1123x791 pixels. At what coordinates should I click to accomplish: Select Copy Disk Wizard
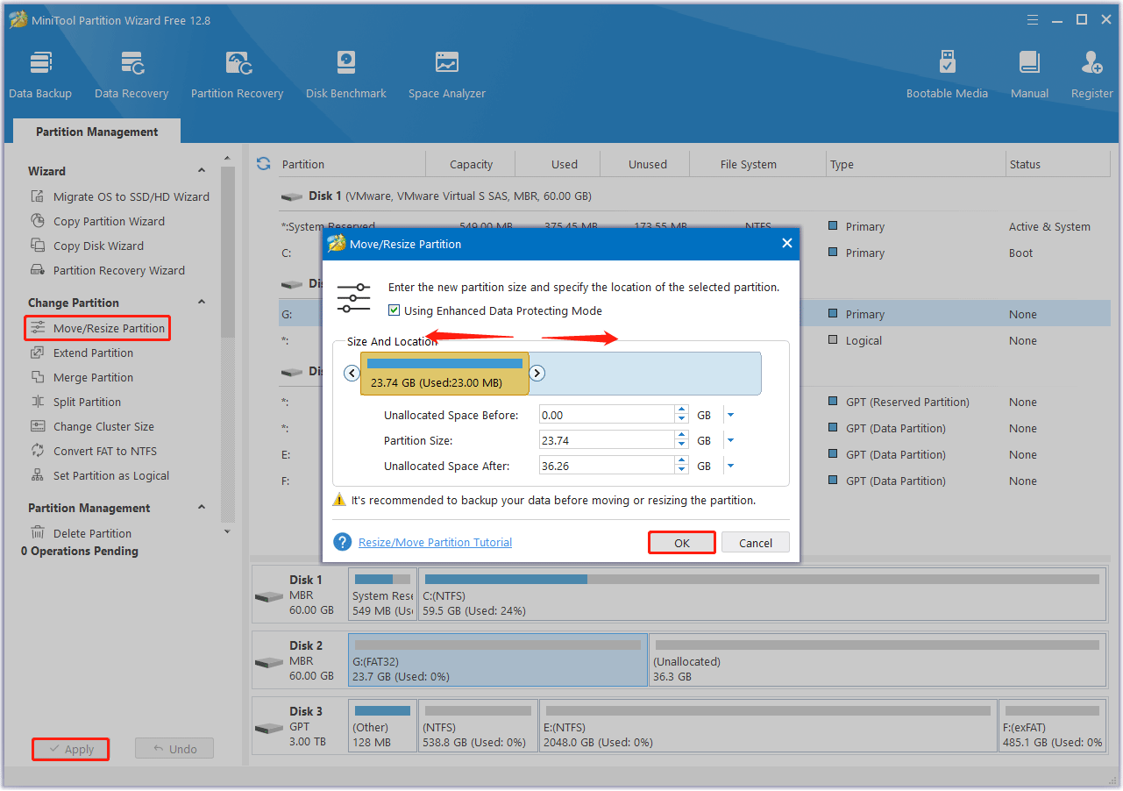(88, 246)
